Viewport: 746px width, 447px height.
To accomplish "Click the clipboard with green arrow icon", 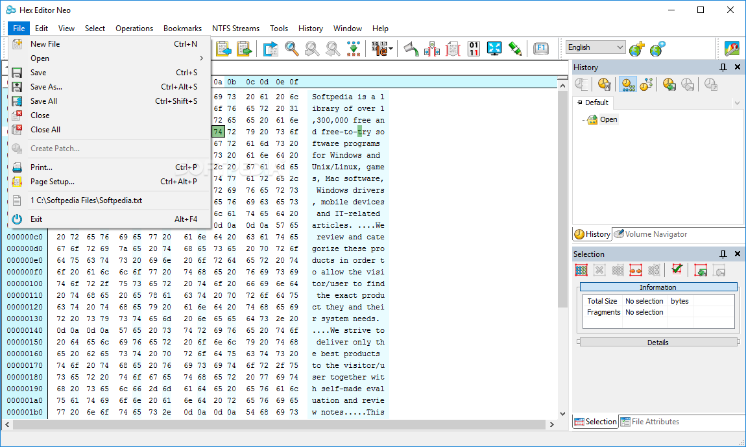I will 244,49.
